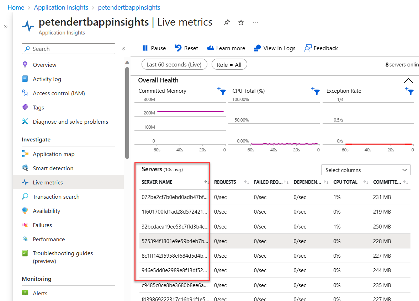The width and height of the screenshot is (419, 301).
Task: Sort by Dependency column arrows
Action: [x=326, y=182]
